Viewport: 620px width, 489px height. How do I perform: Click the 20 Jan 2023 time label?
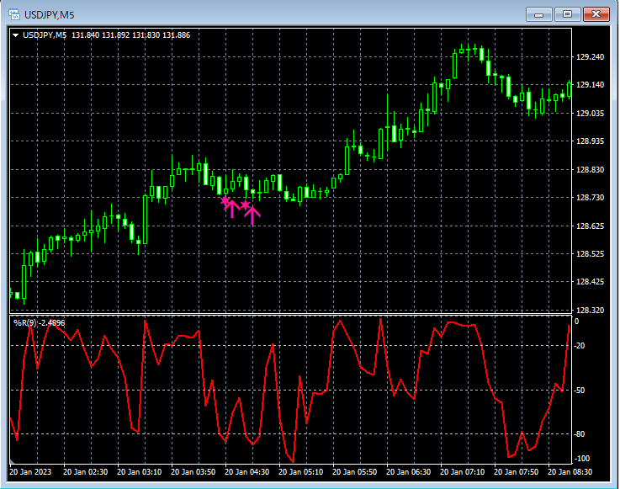pyautogui.click(x=30, y=472)
